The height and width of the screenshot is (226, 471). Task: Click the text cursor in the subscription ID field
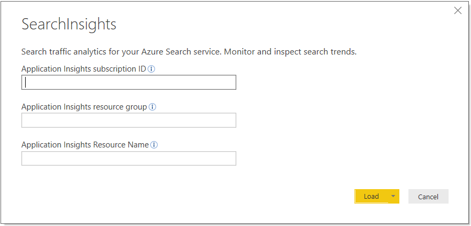(x=25, y=82)
